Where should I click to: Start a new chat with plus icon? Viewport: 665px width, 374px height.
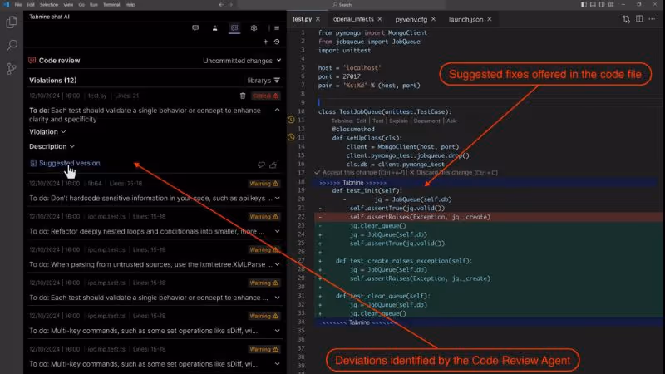(265, 42)
